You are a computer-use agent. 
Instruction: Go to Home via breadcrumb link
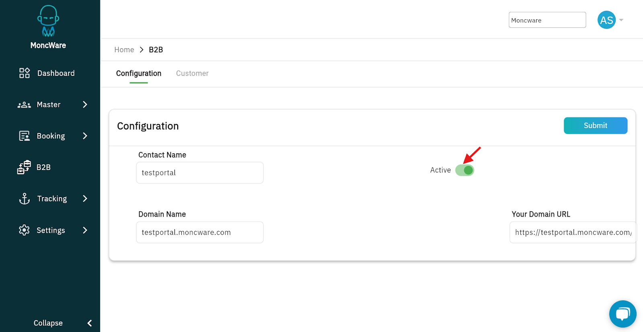point(124,50)
